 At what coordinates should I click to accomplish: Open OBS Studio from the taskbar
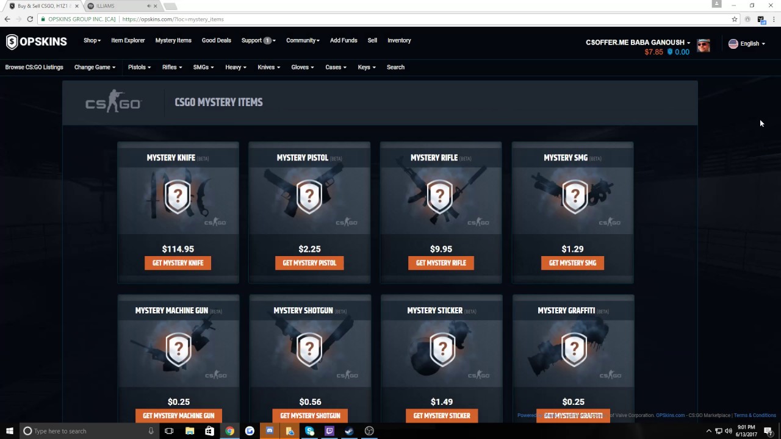tap(369, 430)
